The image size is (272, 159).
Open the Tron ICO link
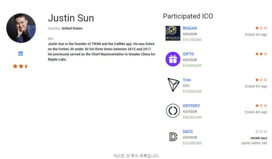point(187,80)
